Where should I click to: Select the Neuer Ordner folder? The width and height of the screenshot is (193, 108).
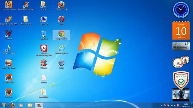tap(26, 20)
